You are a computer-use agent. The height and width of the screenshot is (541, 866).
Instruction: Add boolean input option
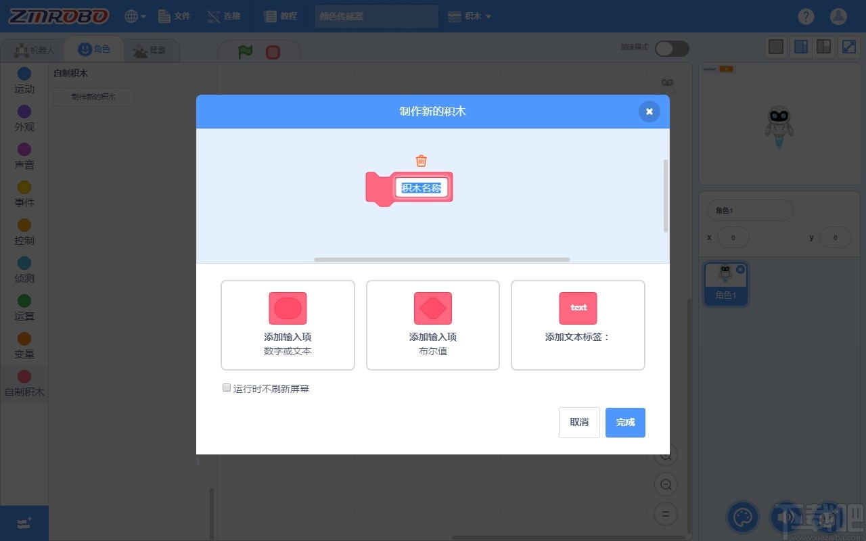433,325
